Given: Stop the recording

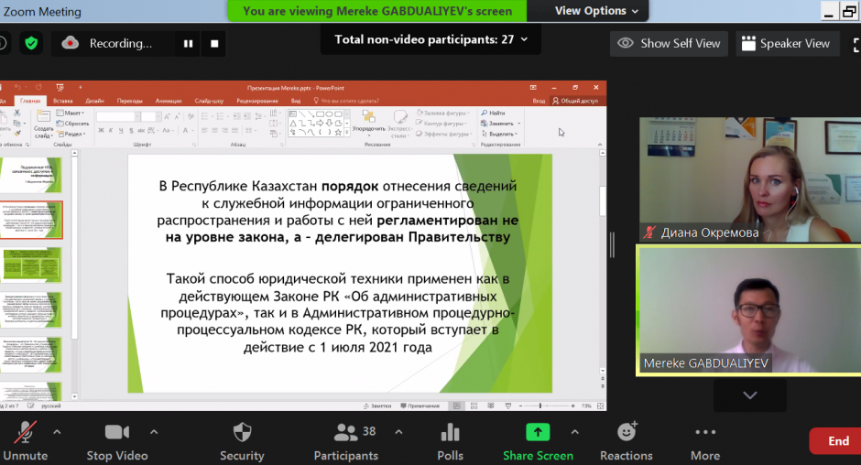Looking at the screenshot, I should pos(214,43).
